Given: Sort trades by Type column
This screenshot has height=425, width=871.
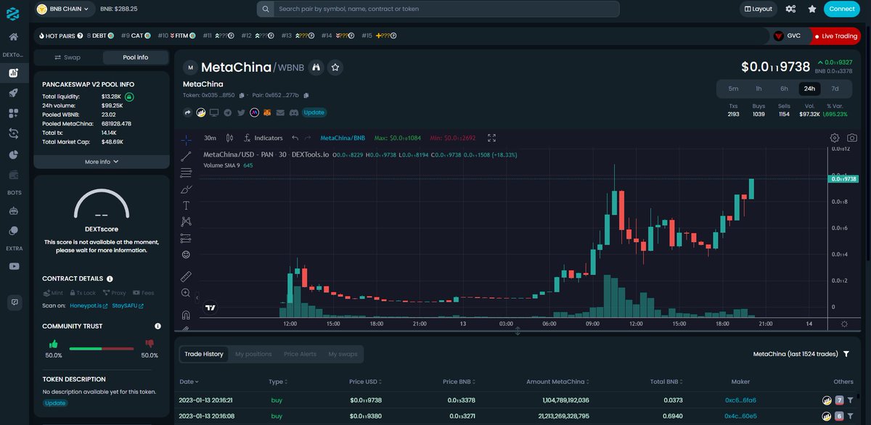Looking at the screenshot, I should [x=277, y=381].
